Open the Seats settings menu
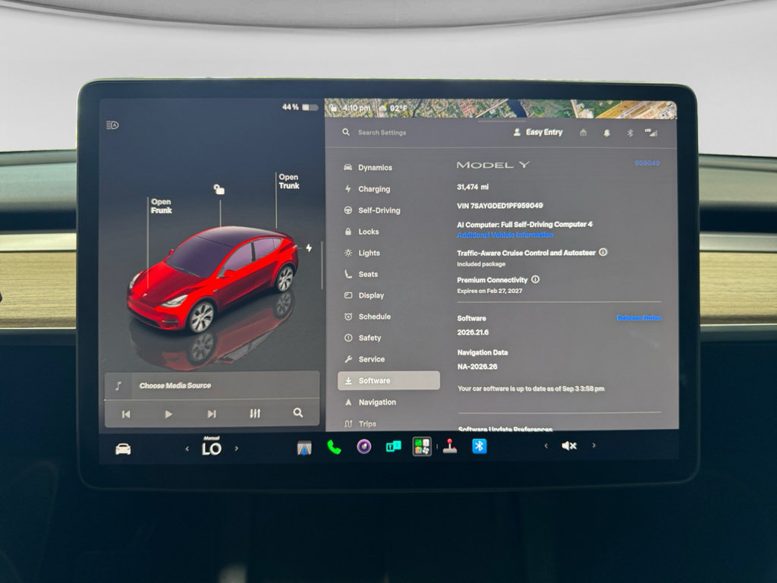777x583 pixels. pos(360,274)
